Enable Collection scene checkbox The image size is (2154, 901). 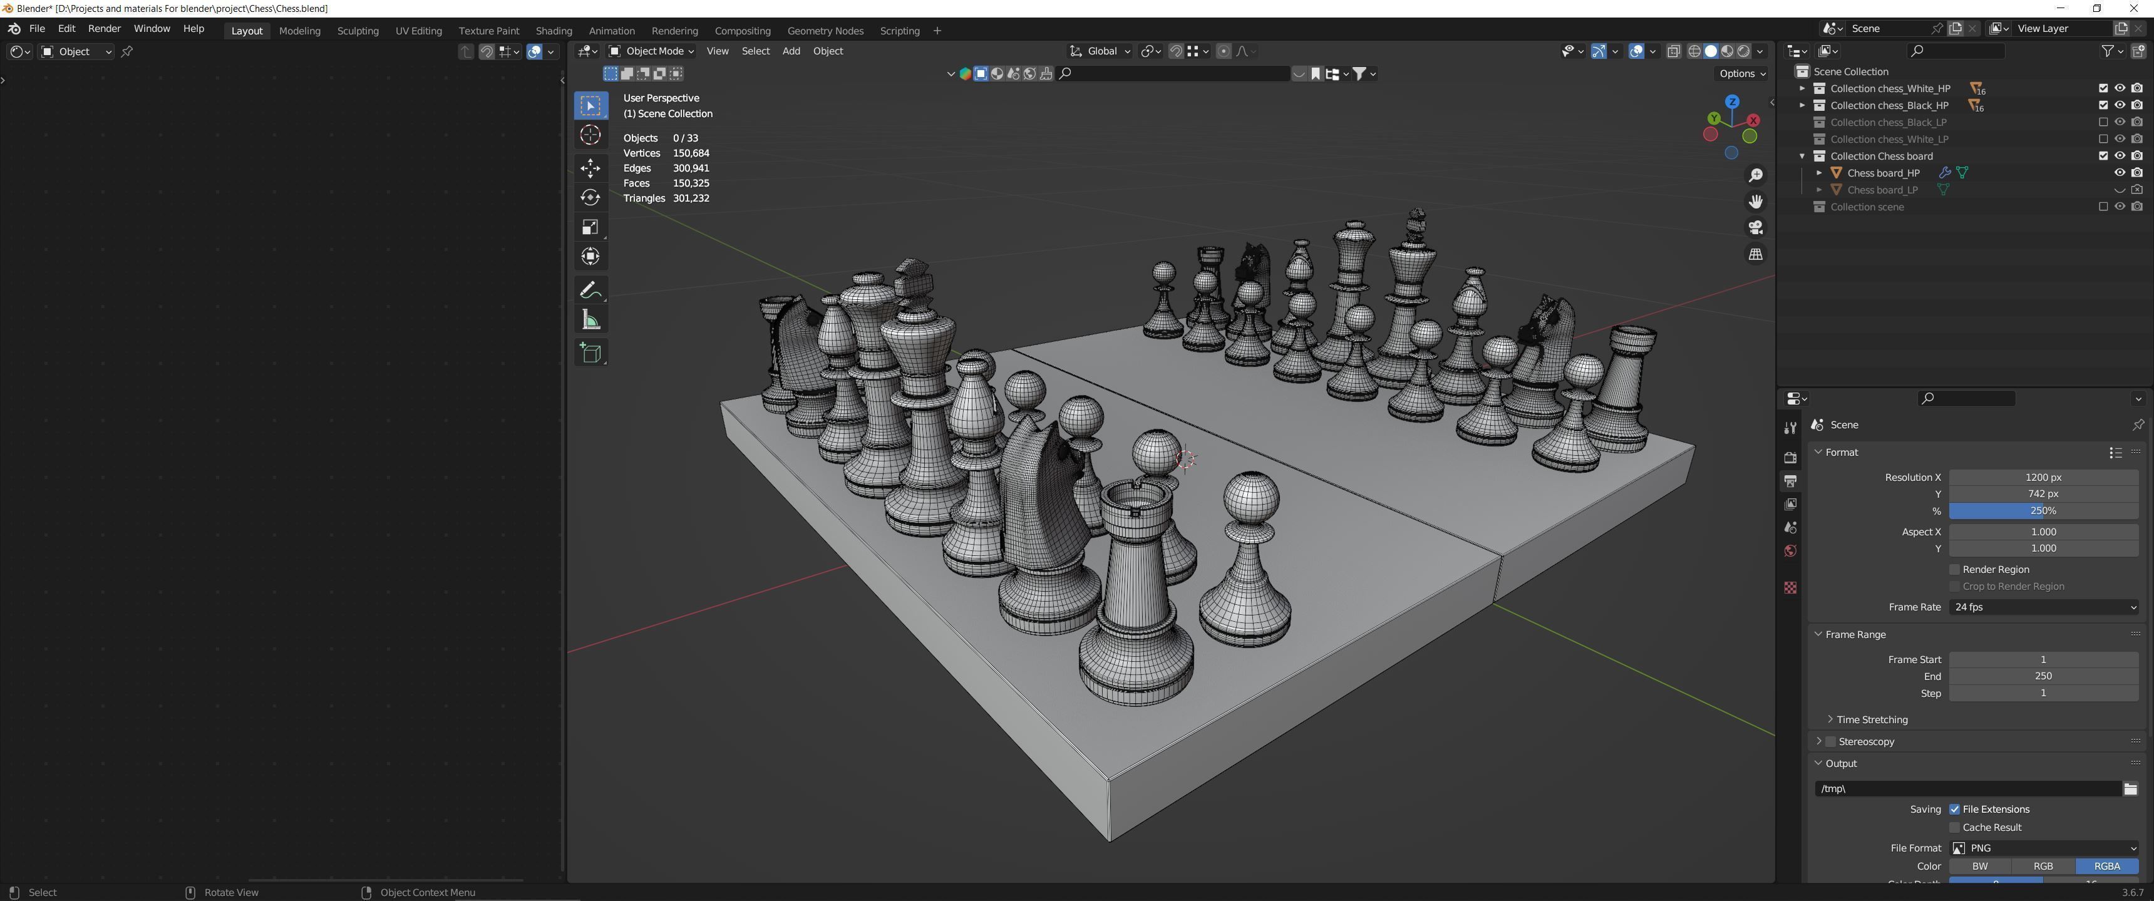tap(2103, 207)
